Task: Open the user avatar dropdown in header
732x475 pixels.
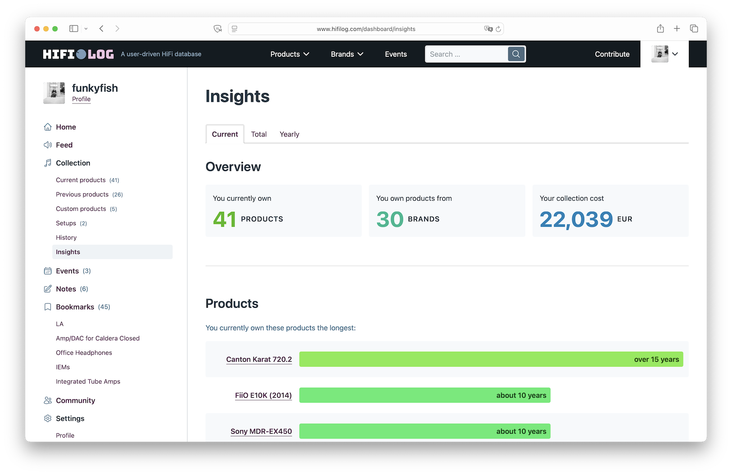Action: tap(665, 54)
